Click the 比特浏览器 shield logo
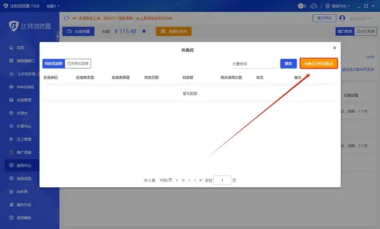The width and height of the screenshot is (380, 229). pos(13,26)
